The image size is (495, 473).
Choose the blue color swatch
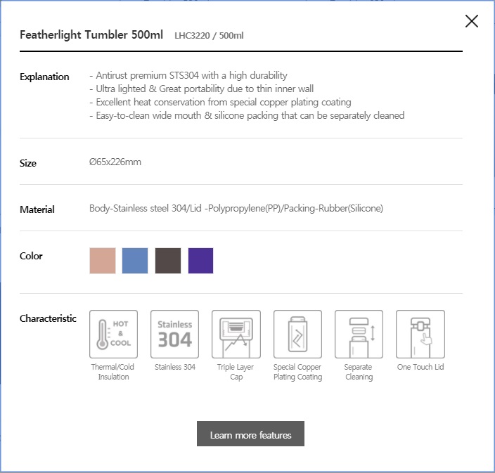(x=135, y=261)
